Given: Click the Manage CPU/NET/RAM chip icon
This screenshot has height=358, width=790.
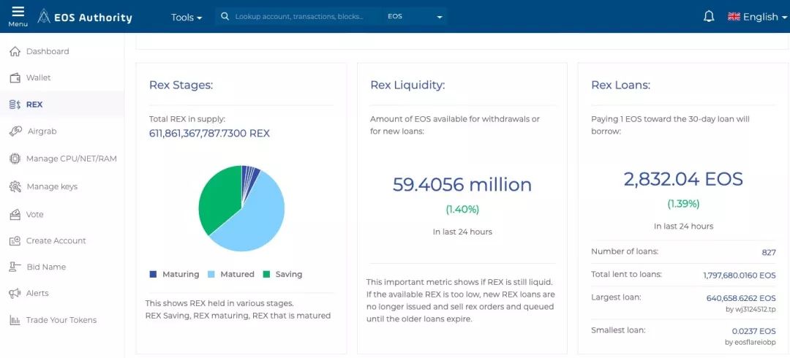Looking at the screenshot, I should [15, 159].
